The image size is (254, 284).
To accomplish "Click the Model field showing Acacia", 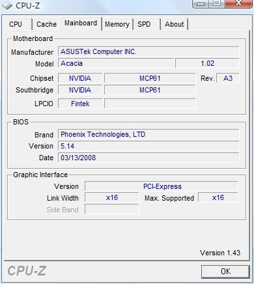I will click(116, 63).
